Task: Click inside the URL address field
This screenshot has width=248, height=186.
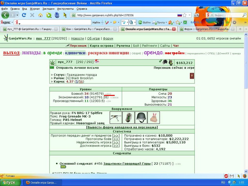Action: (126, 15)
